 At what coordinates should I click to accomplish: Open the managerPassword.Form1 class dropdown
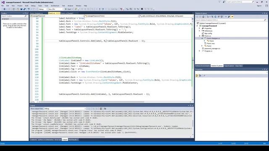(112, 16)
